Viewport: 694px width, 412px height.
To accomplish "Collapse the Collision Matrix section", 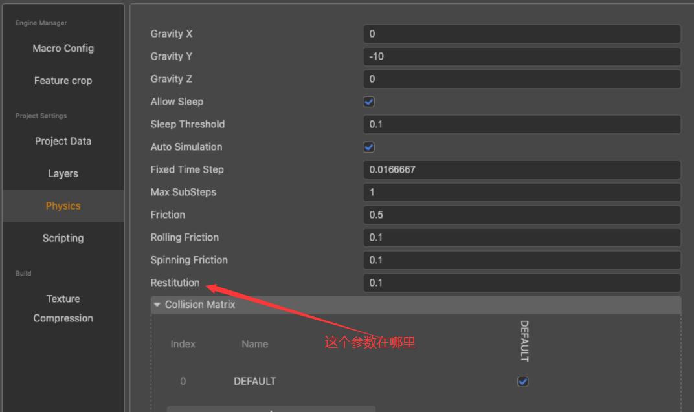I will pos(157,305).
